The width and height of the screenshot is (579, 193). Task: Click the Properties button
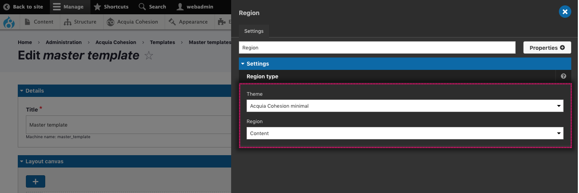(x=547, y=47)
